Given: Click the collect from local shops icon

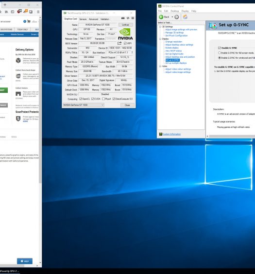Looking at the screenshot, I should (x=18, y=76).
